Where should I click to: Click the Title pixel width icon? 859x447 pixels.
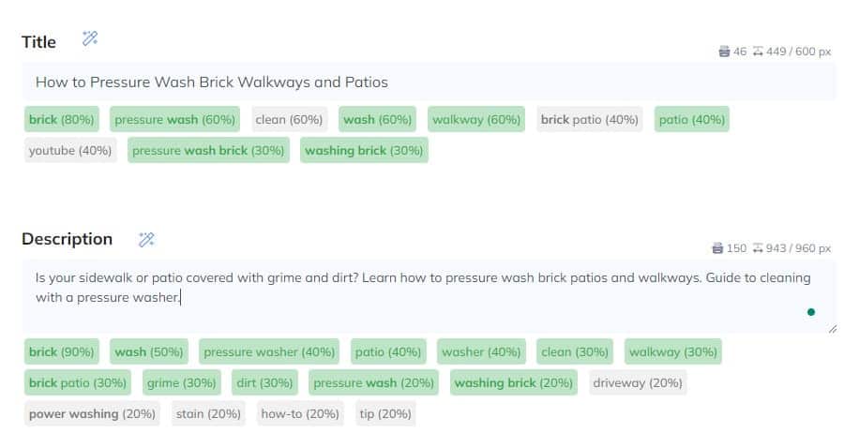pos(758,52)
